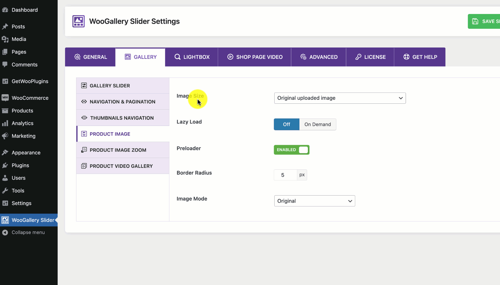Set Lazy Load to On Demand
The image size is (500, 285).
(317, 124)
